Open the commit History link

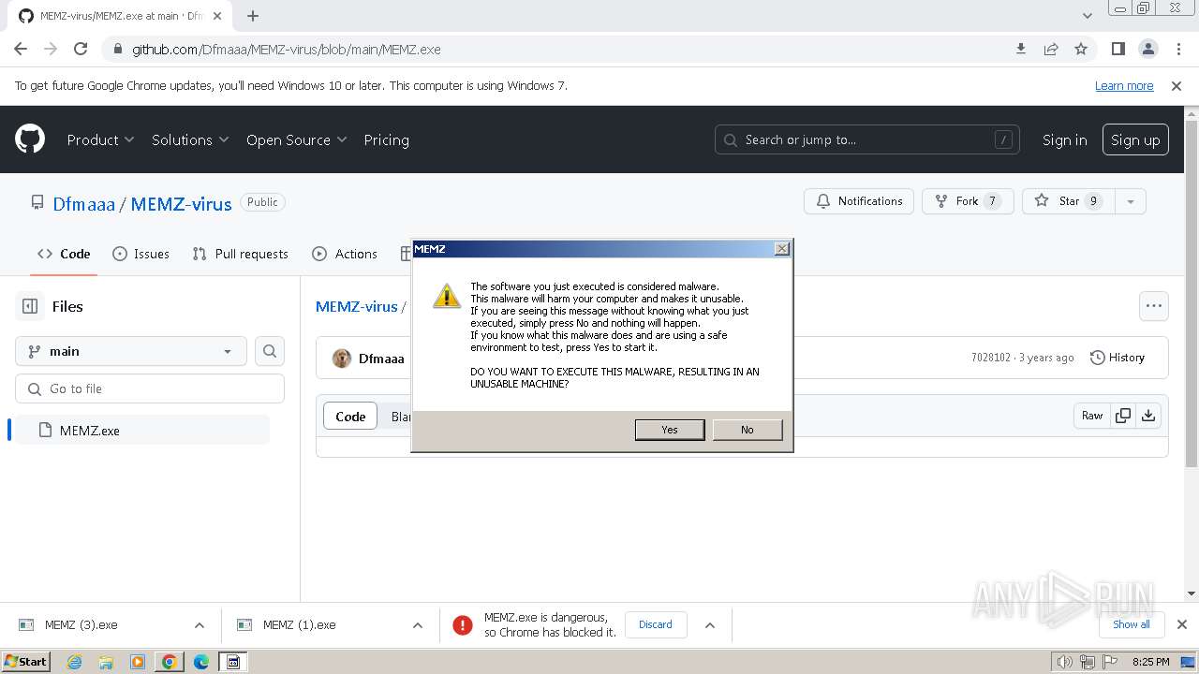click(x=1117, y=358)
